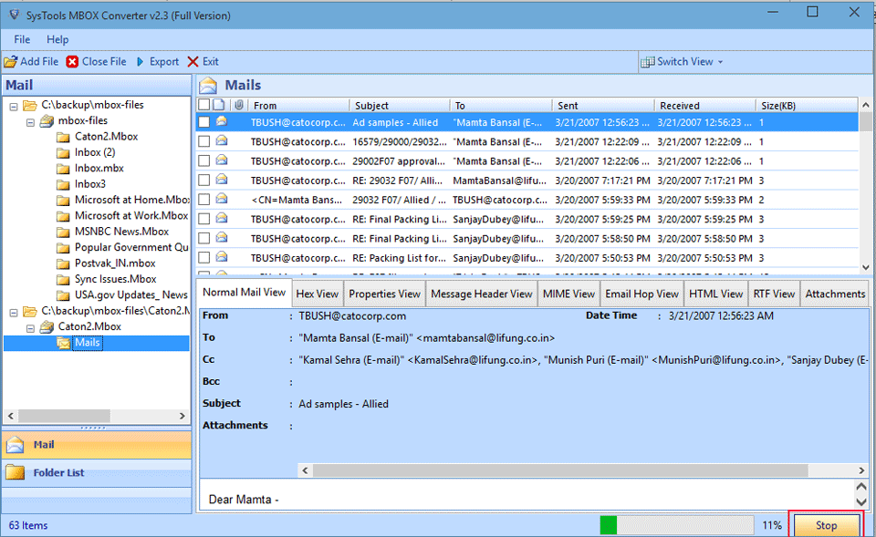Click the envelope icon in the Mail pane button
The width and height of the screenshot is (876, 537).
click(16, 444)
